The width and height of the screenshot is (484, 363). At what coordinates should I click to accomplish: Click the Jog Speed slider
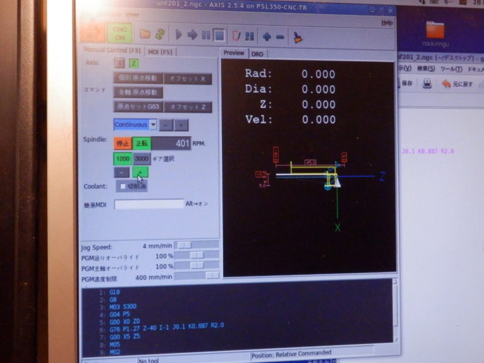(196, 245)
